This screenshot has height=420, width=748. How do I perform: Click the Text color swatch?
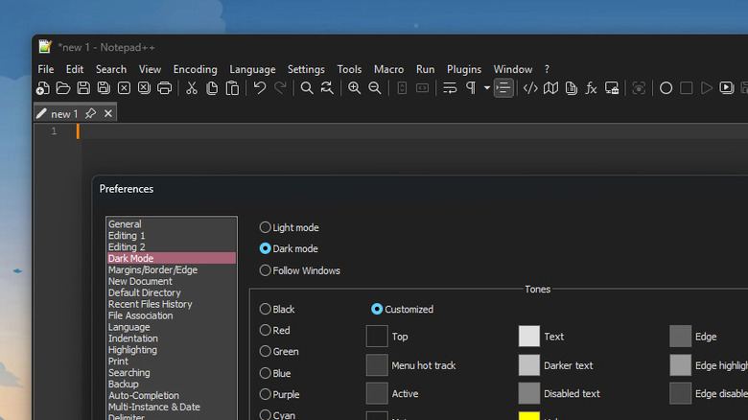tap(529, 337)
